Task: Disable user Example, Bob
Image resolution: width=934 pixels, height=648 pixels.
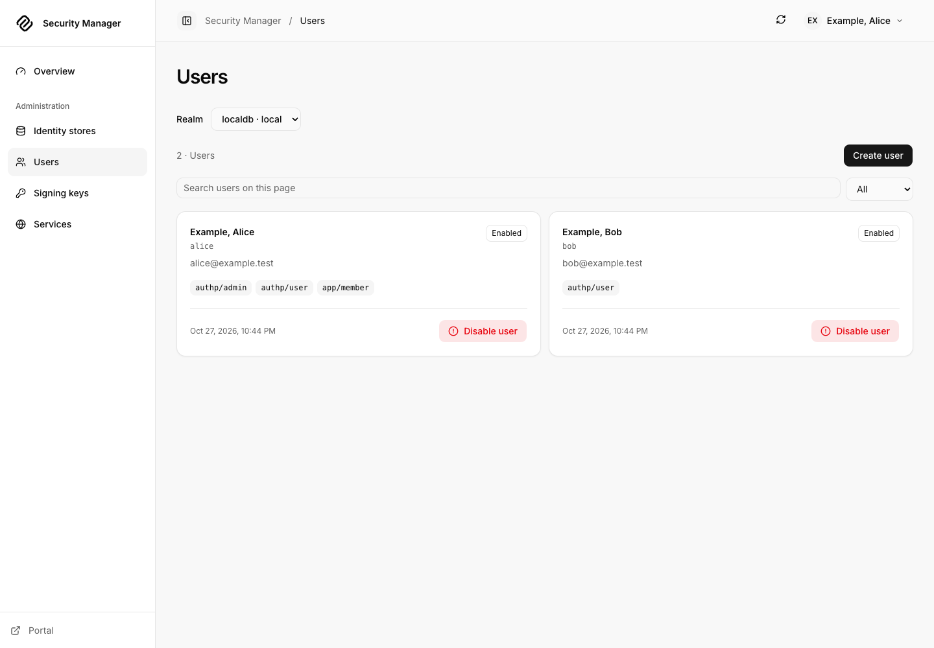Action: (855, 331)
